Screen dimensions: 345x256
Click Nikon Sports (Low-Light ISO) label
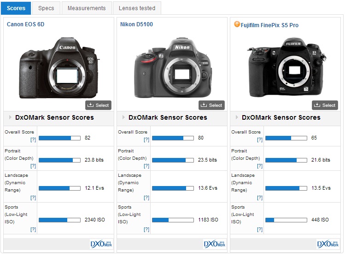tap(129, 215)
